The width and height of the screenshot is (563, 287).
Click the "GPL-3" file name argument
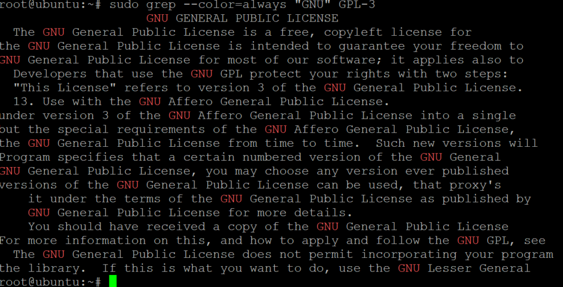pos(356,5)
